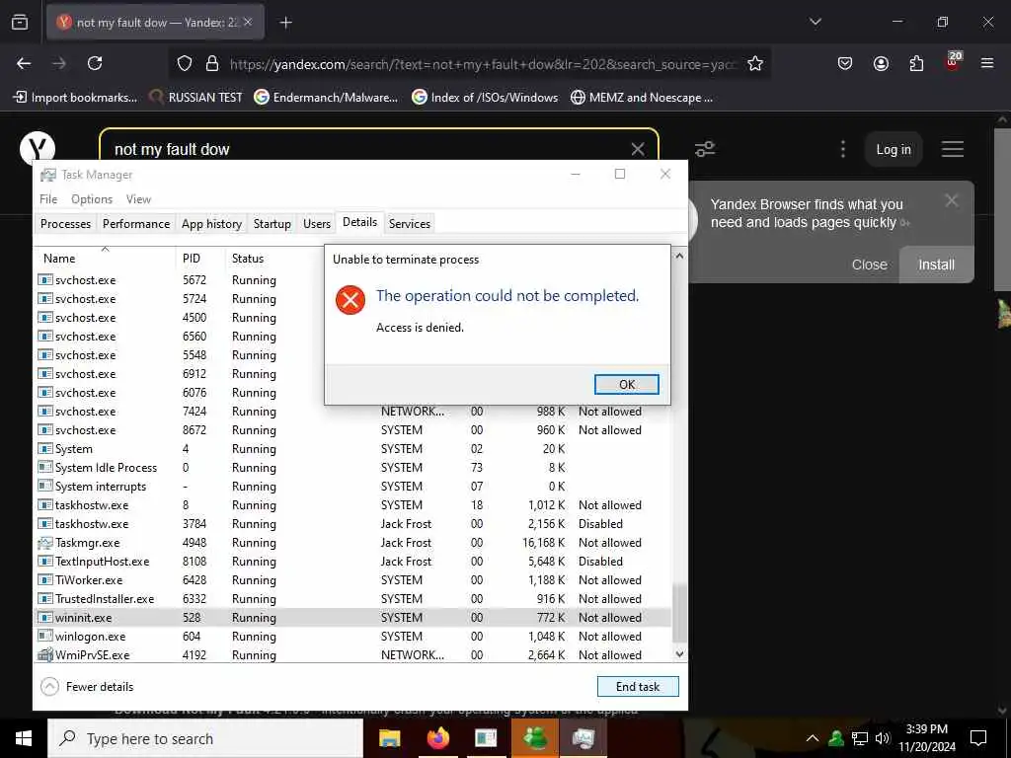Image resolution: width=1011 pixels, height=758 pixels.
Task: Open the Pocket save icon
Action: 845,63
